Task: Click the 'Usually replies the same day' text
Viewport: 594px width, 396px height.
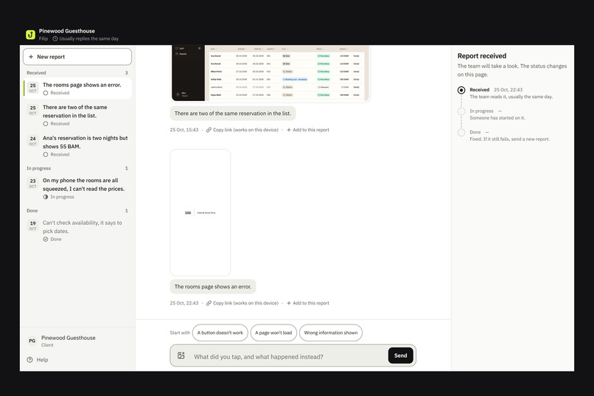Action: pos(89,38)
